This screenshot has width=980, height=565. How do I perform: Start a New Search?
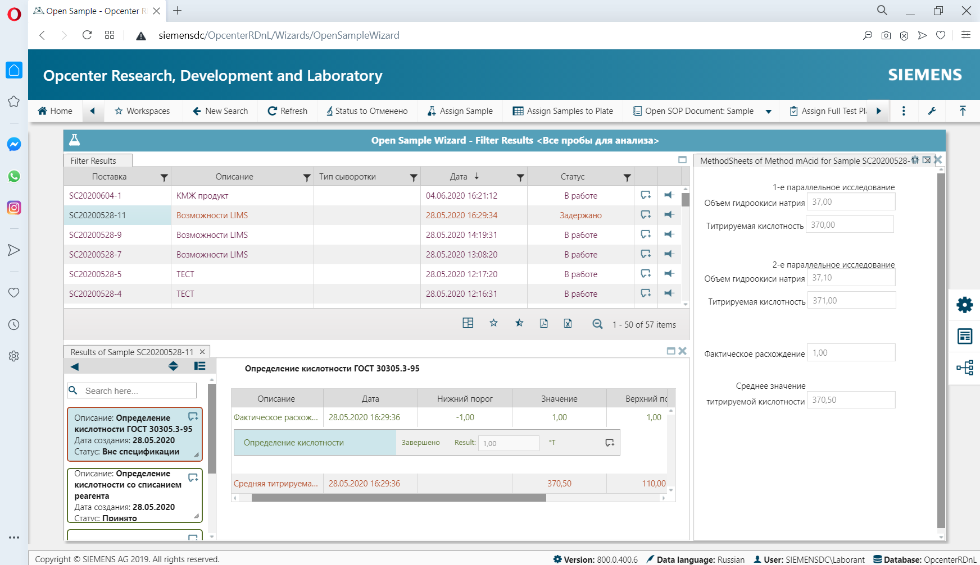[x=220, y=111]
